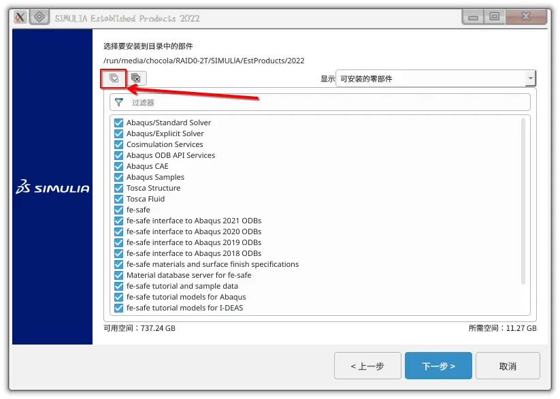This screenshot has height=399, width=560.
Task: Disable the Abaqus CAE component checkbox
Action: (119, 166)
